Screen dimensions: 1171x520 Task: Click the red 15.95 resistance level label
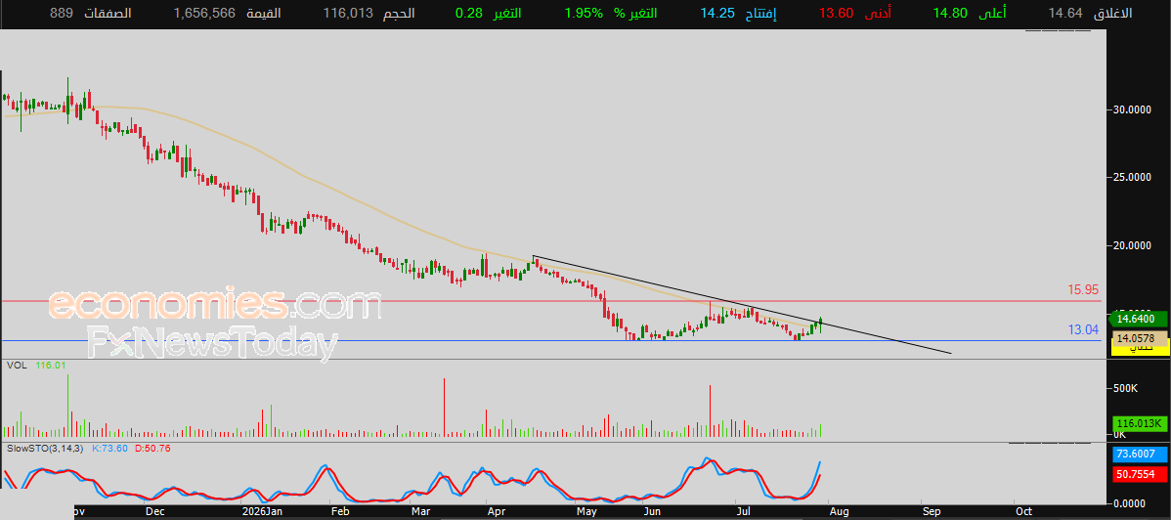[1084, 290]
